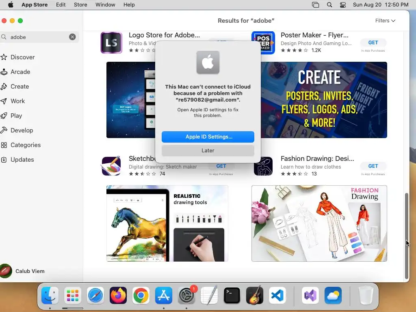416x312 pixels.
Task: Select Play in the sidebar
Action: pyautogui.click(x=16, y=116)
